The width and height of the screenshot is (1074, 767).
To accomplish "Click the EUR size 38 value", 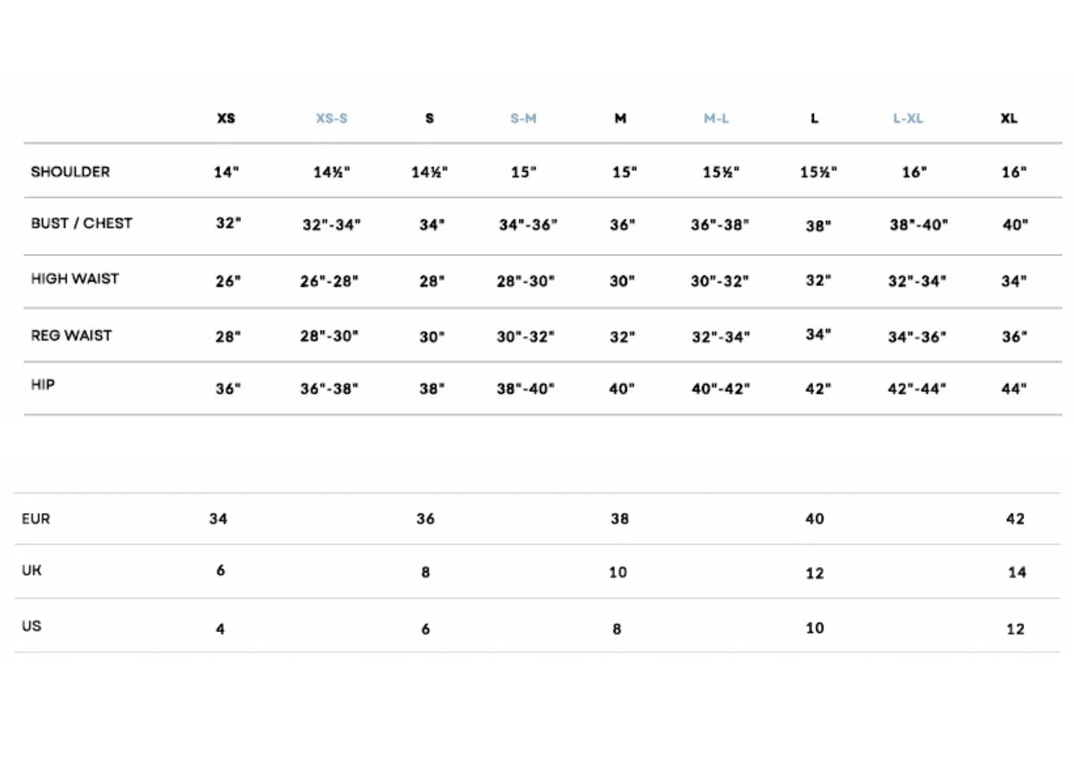I will click(x=620, y=519).
